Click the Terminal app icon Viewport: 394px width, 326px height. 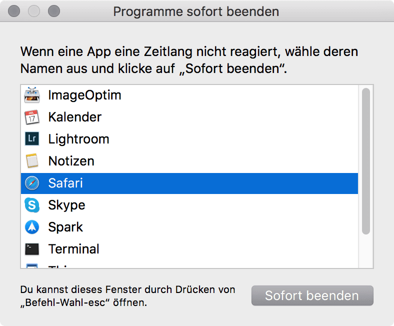click(32, 249)
